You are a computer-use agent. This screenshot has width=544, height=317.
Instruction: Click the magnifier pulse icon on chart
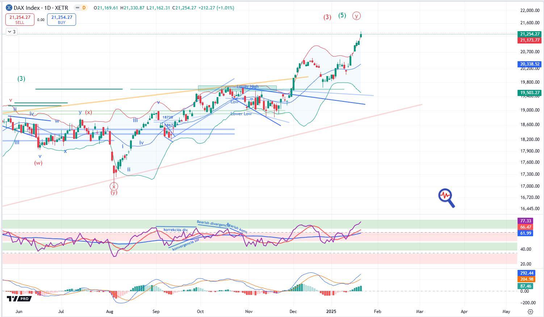446,198
